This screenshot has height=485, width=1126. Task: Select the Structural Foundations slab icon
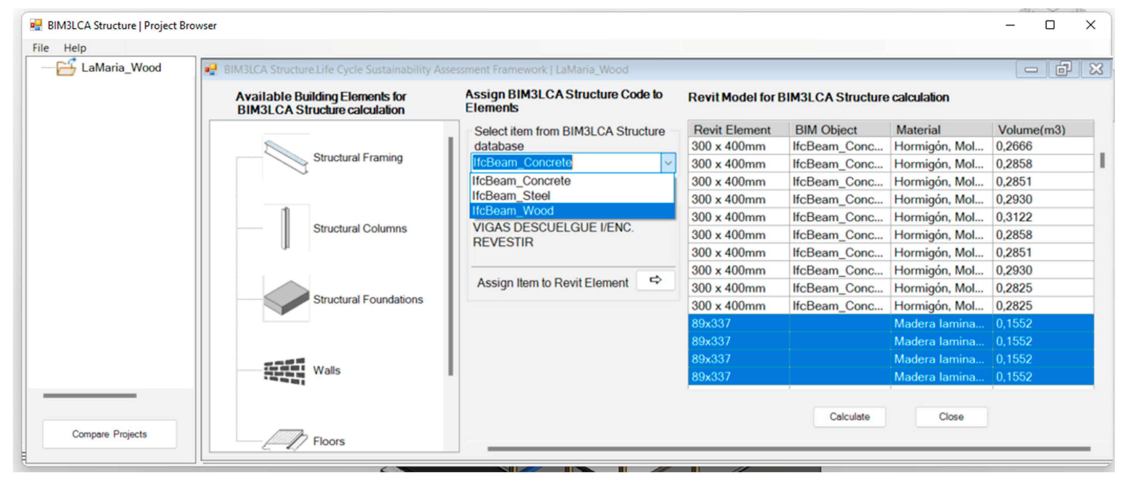(x=286, y=298)
